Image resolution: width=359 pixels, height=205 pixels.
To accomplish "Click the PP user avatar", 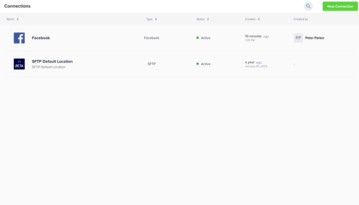I will 298,38.
